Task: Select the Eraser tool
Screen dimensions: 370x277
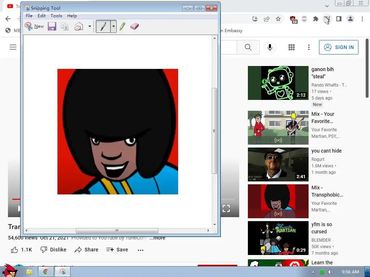Action: tap(134, 26)
